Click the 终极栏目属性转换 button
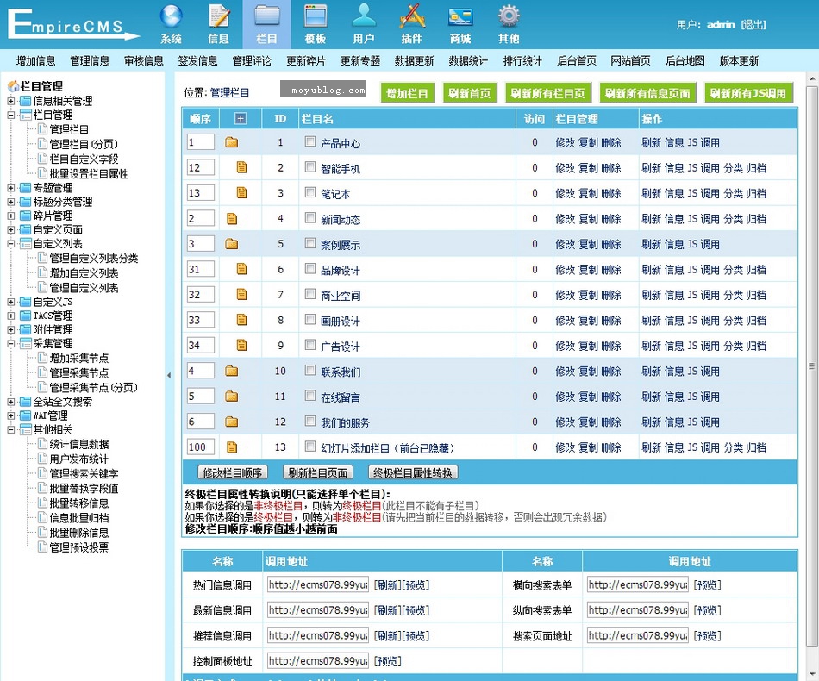The width and height of the screenshot is (819, 681). (x=413, y=472)
